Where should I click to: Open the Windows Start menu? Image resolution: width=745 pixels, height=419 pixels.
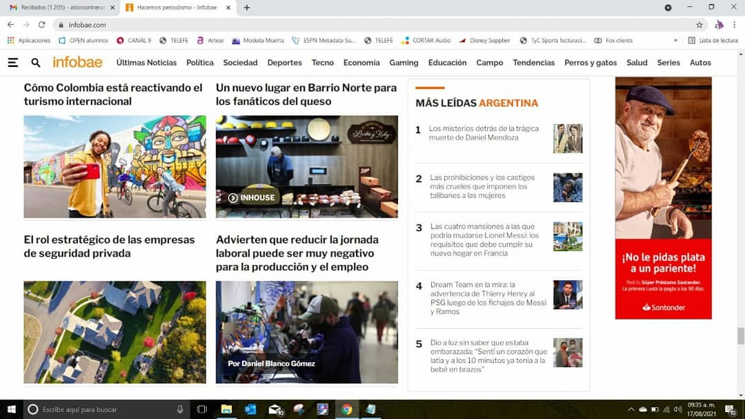[12, 409]
